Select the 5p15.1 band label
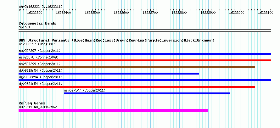This screenshot has width=280, height=128. coord(24,27)
